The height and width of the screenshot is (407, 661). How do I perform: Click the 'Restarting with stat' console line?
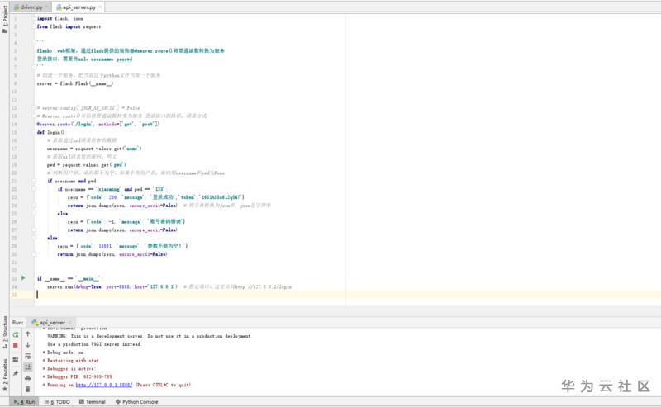coord(71,361)
